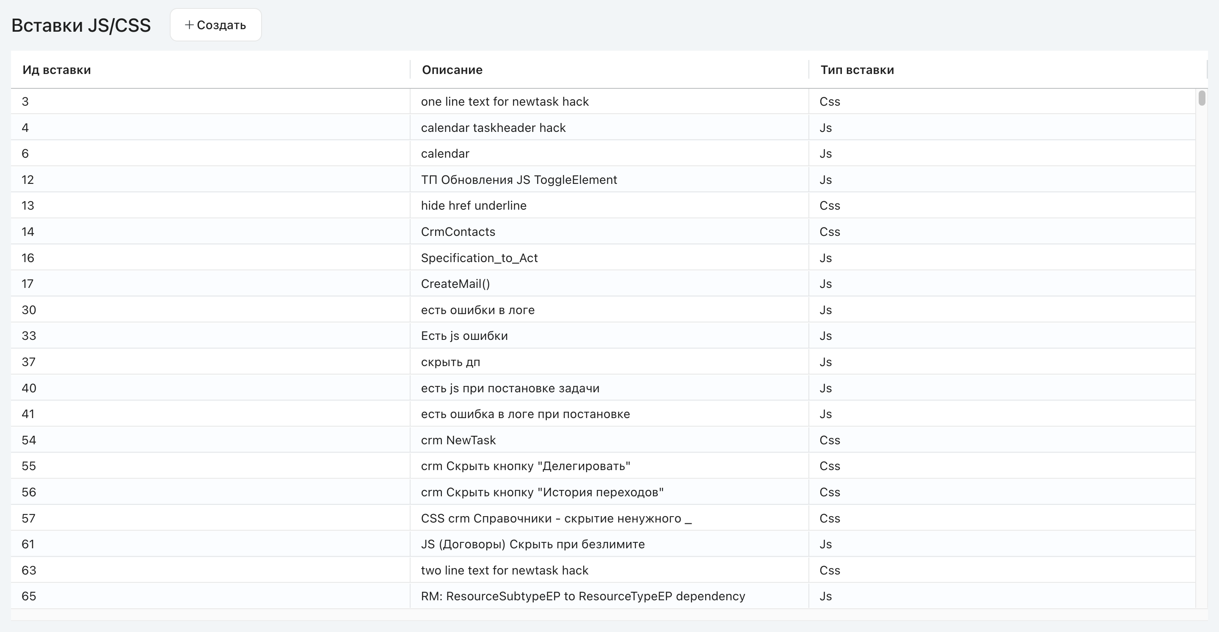Click the Js type for Specification_to_Act
Viewport: 1219px width, 632px height.
[826, 258]
